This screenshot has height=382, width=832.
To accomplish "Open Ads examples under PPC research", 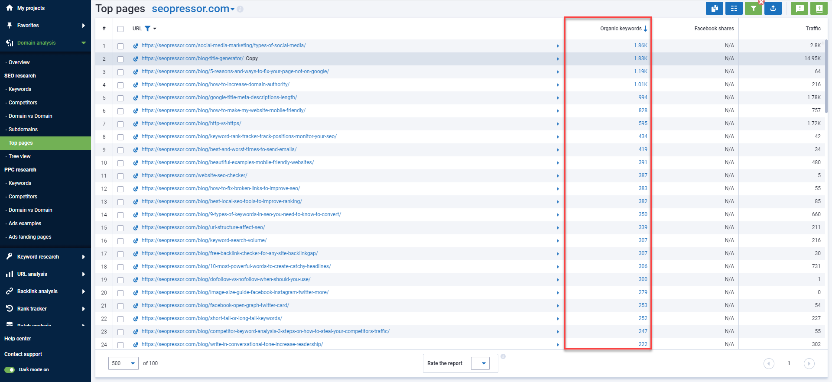I will 25,223.
